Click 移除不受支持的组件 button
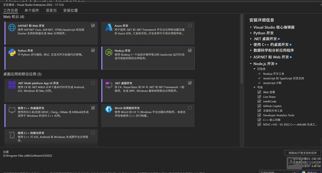This screenshot has width=322, height=173. [303, 153]
